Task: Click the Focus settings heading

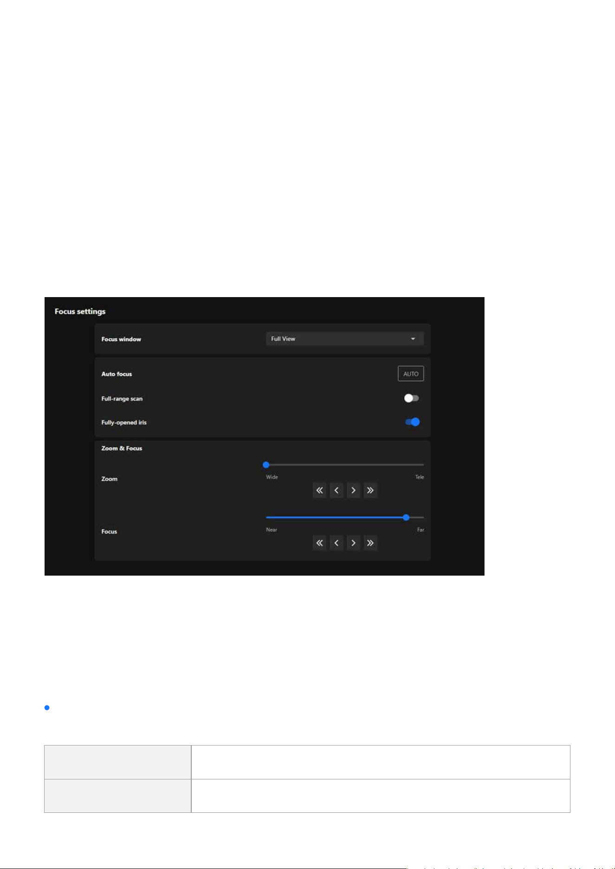Action: pyautogui.click(x=80, y=311)
